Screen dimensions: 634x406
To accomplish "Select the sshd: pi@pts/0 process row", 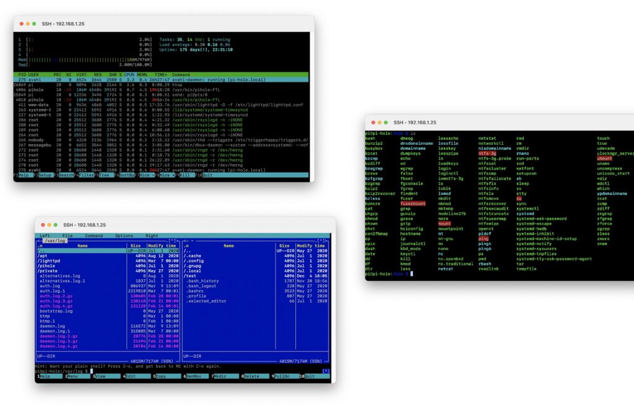I will [x=161, y=95].
